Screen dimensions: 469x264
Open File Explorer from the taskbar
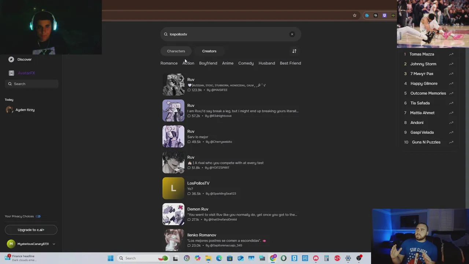pos(208,258)
